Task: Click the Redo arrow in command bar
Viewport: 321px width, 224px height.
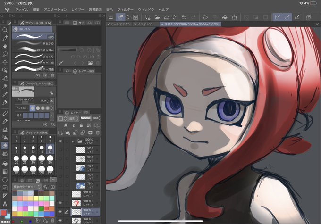Action: [x=193, y=17]
